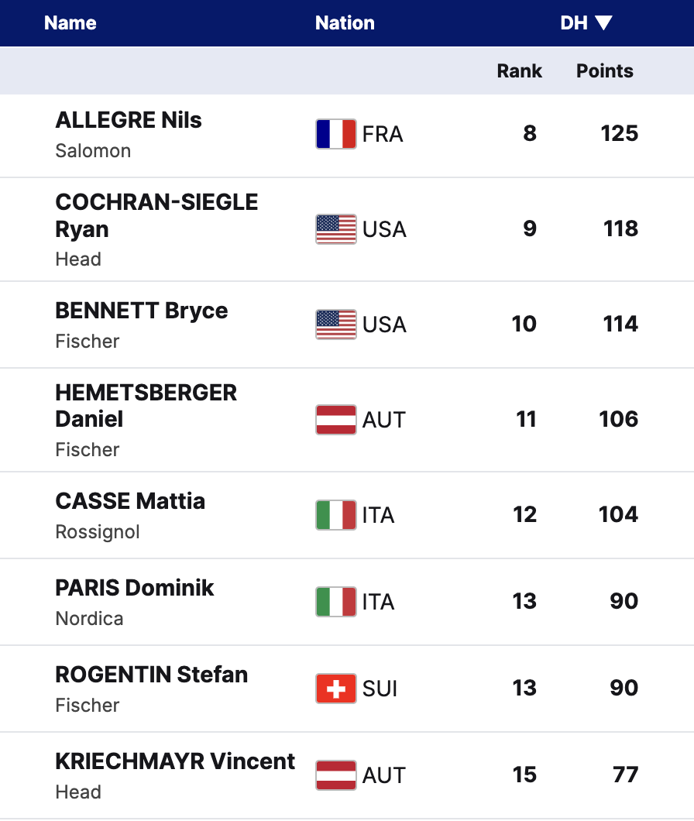The width and height of the screenshot is (694, 821).
Task: Click the Rank sub-header under DH
Action: click(519, 71)
